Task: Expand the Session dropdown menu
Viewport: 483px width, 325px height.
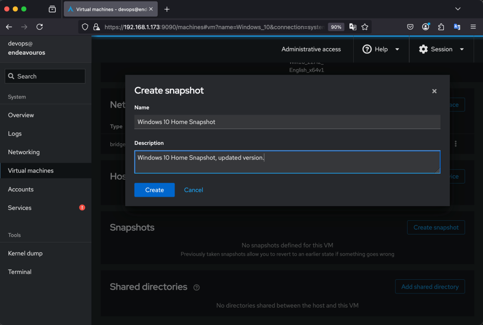Action: click(441, 49)
